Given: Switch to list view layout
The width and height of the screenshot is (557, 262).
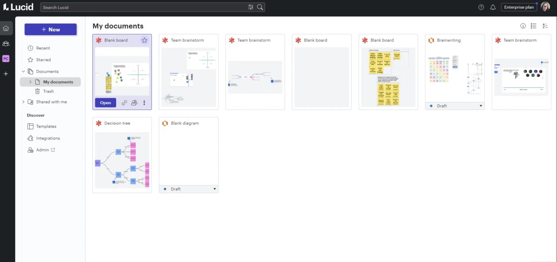Looking at the screenshot, I should pos(534,26).
